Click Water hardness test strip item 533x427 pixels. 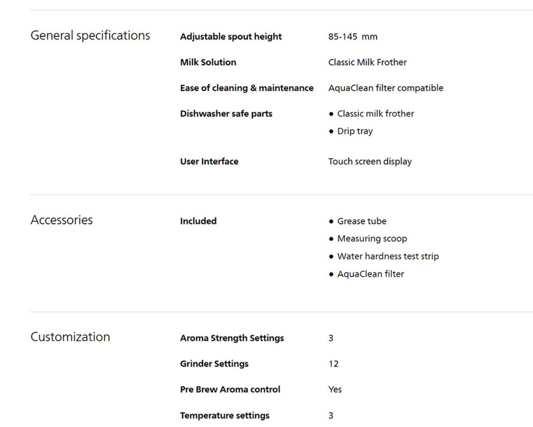pos(384,257)
